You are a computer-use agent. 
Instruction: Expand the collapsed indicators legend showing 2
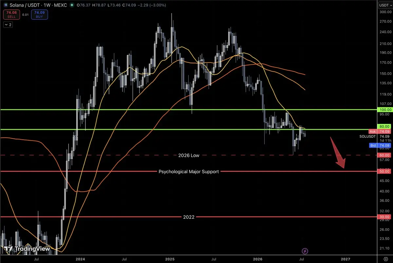8,25
